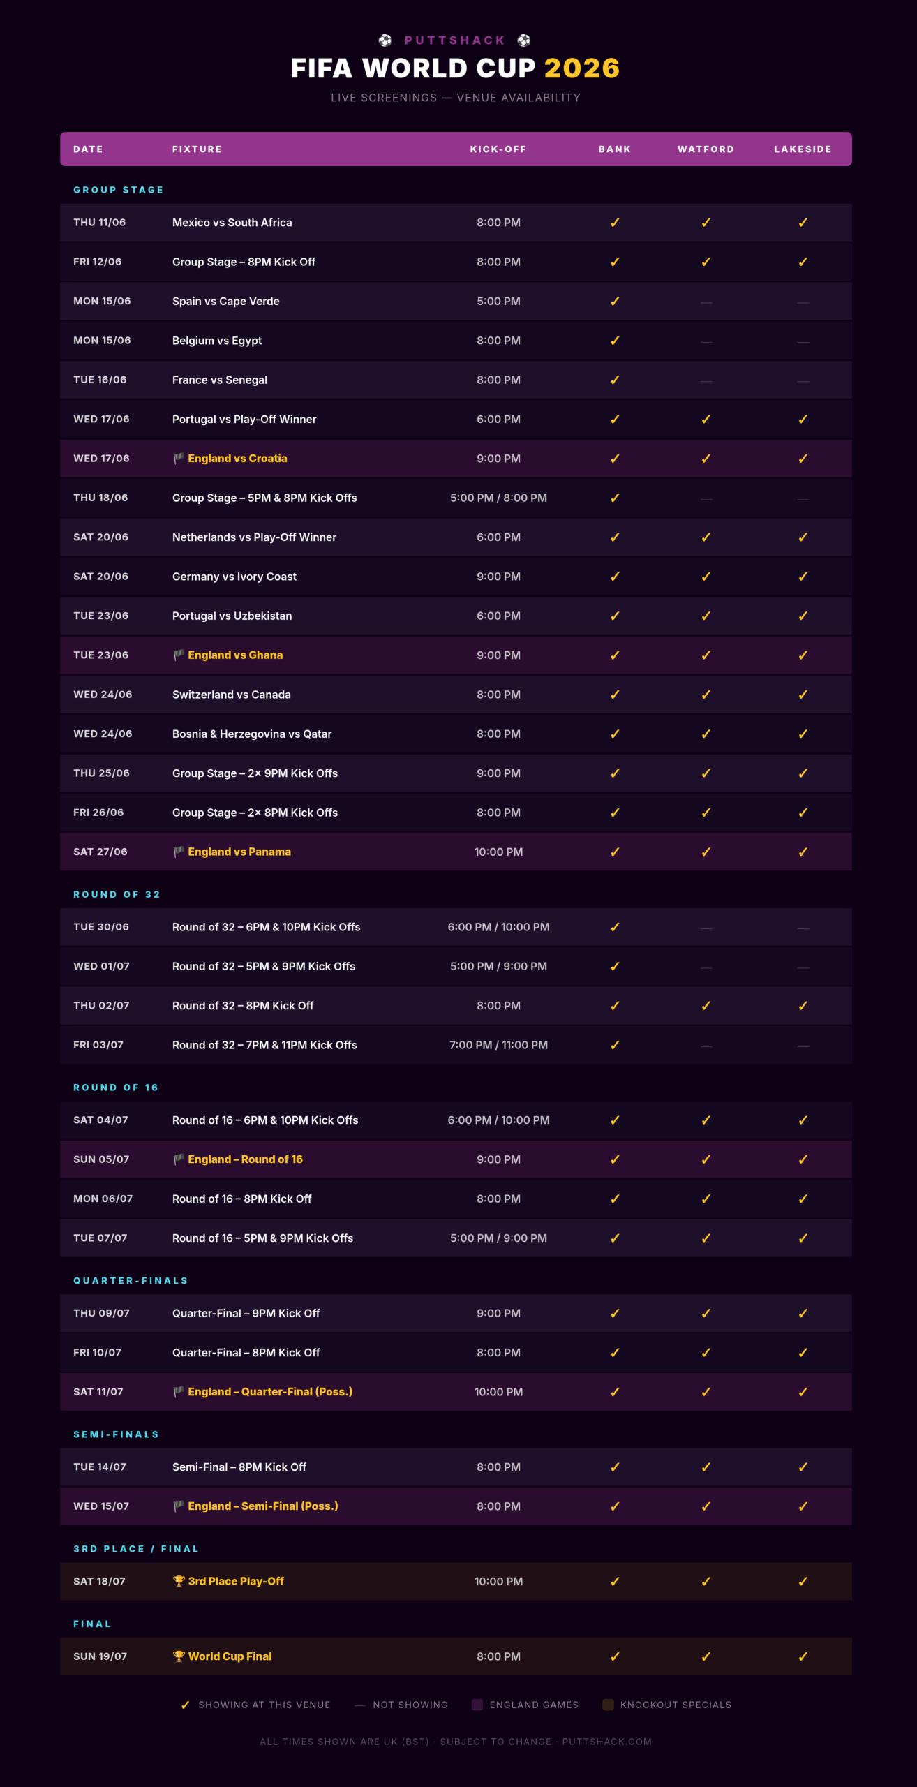Click the Round of 16 – 8PM Kick Off fixture
The image size is (917, 1787).
pyautogui.click(x=242, y=1199)
